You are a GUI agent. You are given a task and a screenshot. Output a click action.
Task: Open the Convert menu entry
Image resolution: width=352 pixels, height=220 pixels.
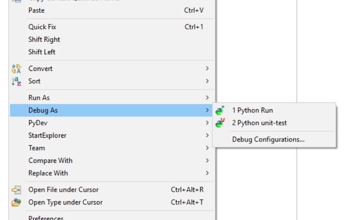(x=112, y=69)
